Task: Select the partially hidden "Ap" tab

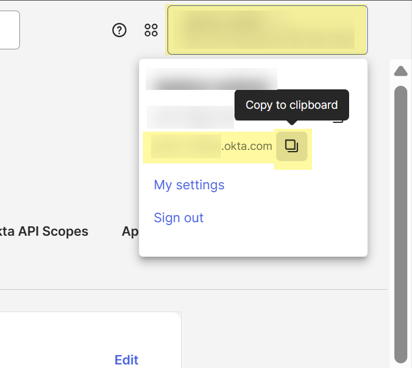Action: tap(129, 231)
